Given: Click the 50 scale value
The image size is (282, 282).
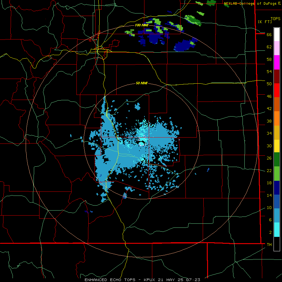Looking at the screenshot, I should pyautogui.click(x=269, y=84).
